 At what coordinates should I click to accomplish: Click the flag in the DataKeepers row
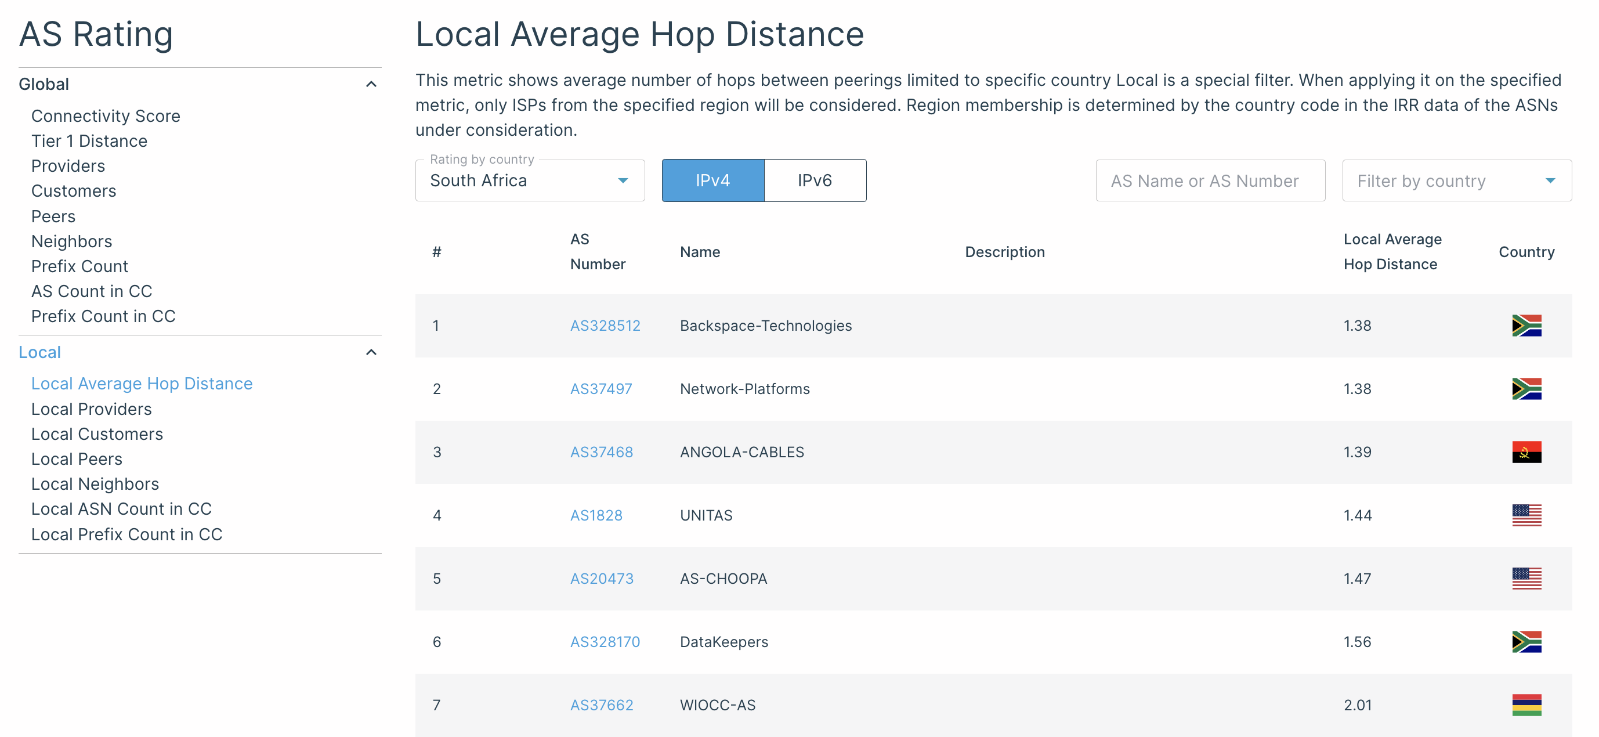pos(1526,641)
